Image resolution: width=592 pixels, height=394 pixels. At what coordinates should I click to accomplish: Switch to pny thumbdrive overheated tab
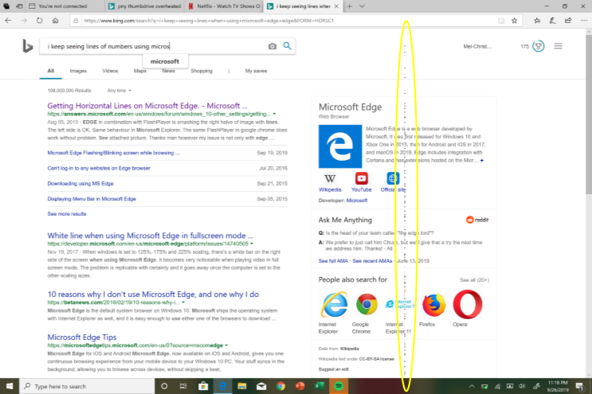pos(145,6)
